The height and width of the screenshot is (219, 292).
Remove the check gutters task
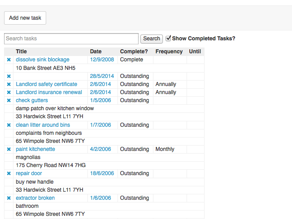click(x=9, y=100)
